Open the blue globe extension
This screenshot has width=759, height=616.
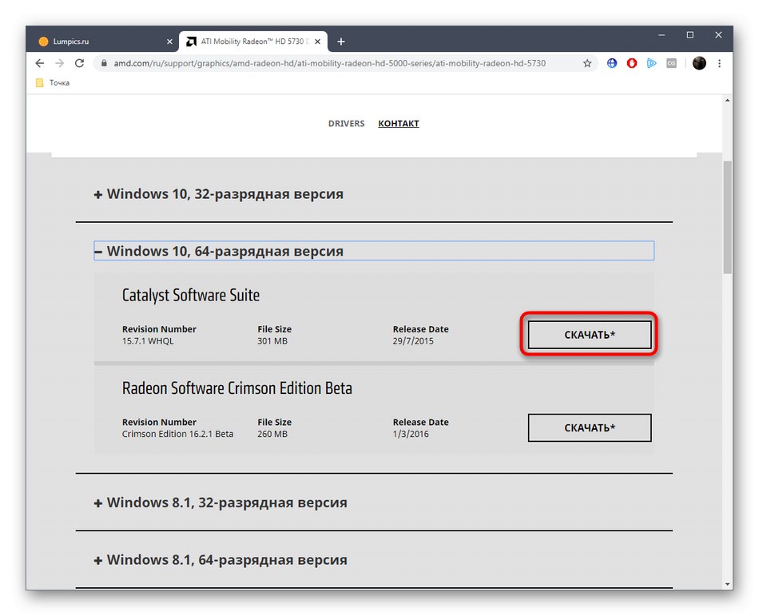pos(612,63)
